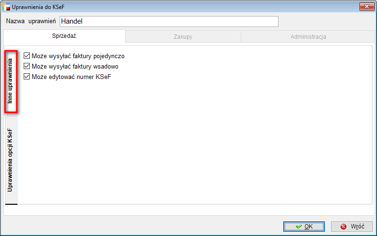The width and height of the screenshot is (377, 236).
Task: Uncheck 'Może wysyłać faktury pojedynczo' checkbox
Action: pyautogui.click(x=27, y=56)
